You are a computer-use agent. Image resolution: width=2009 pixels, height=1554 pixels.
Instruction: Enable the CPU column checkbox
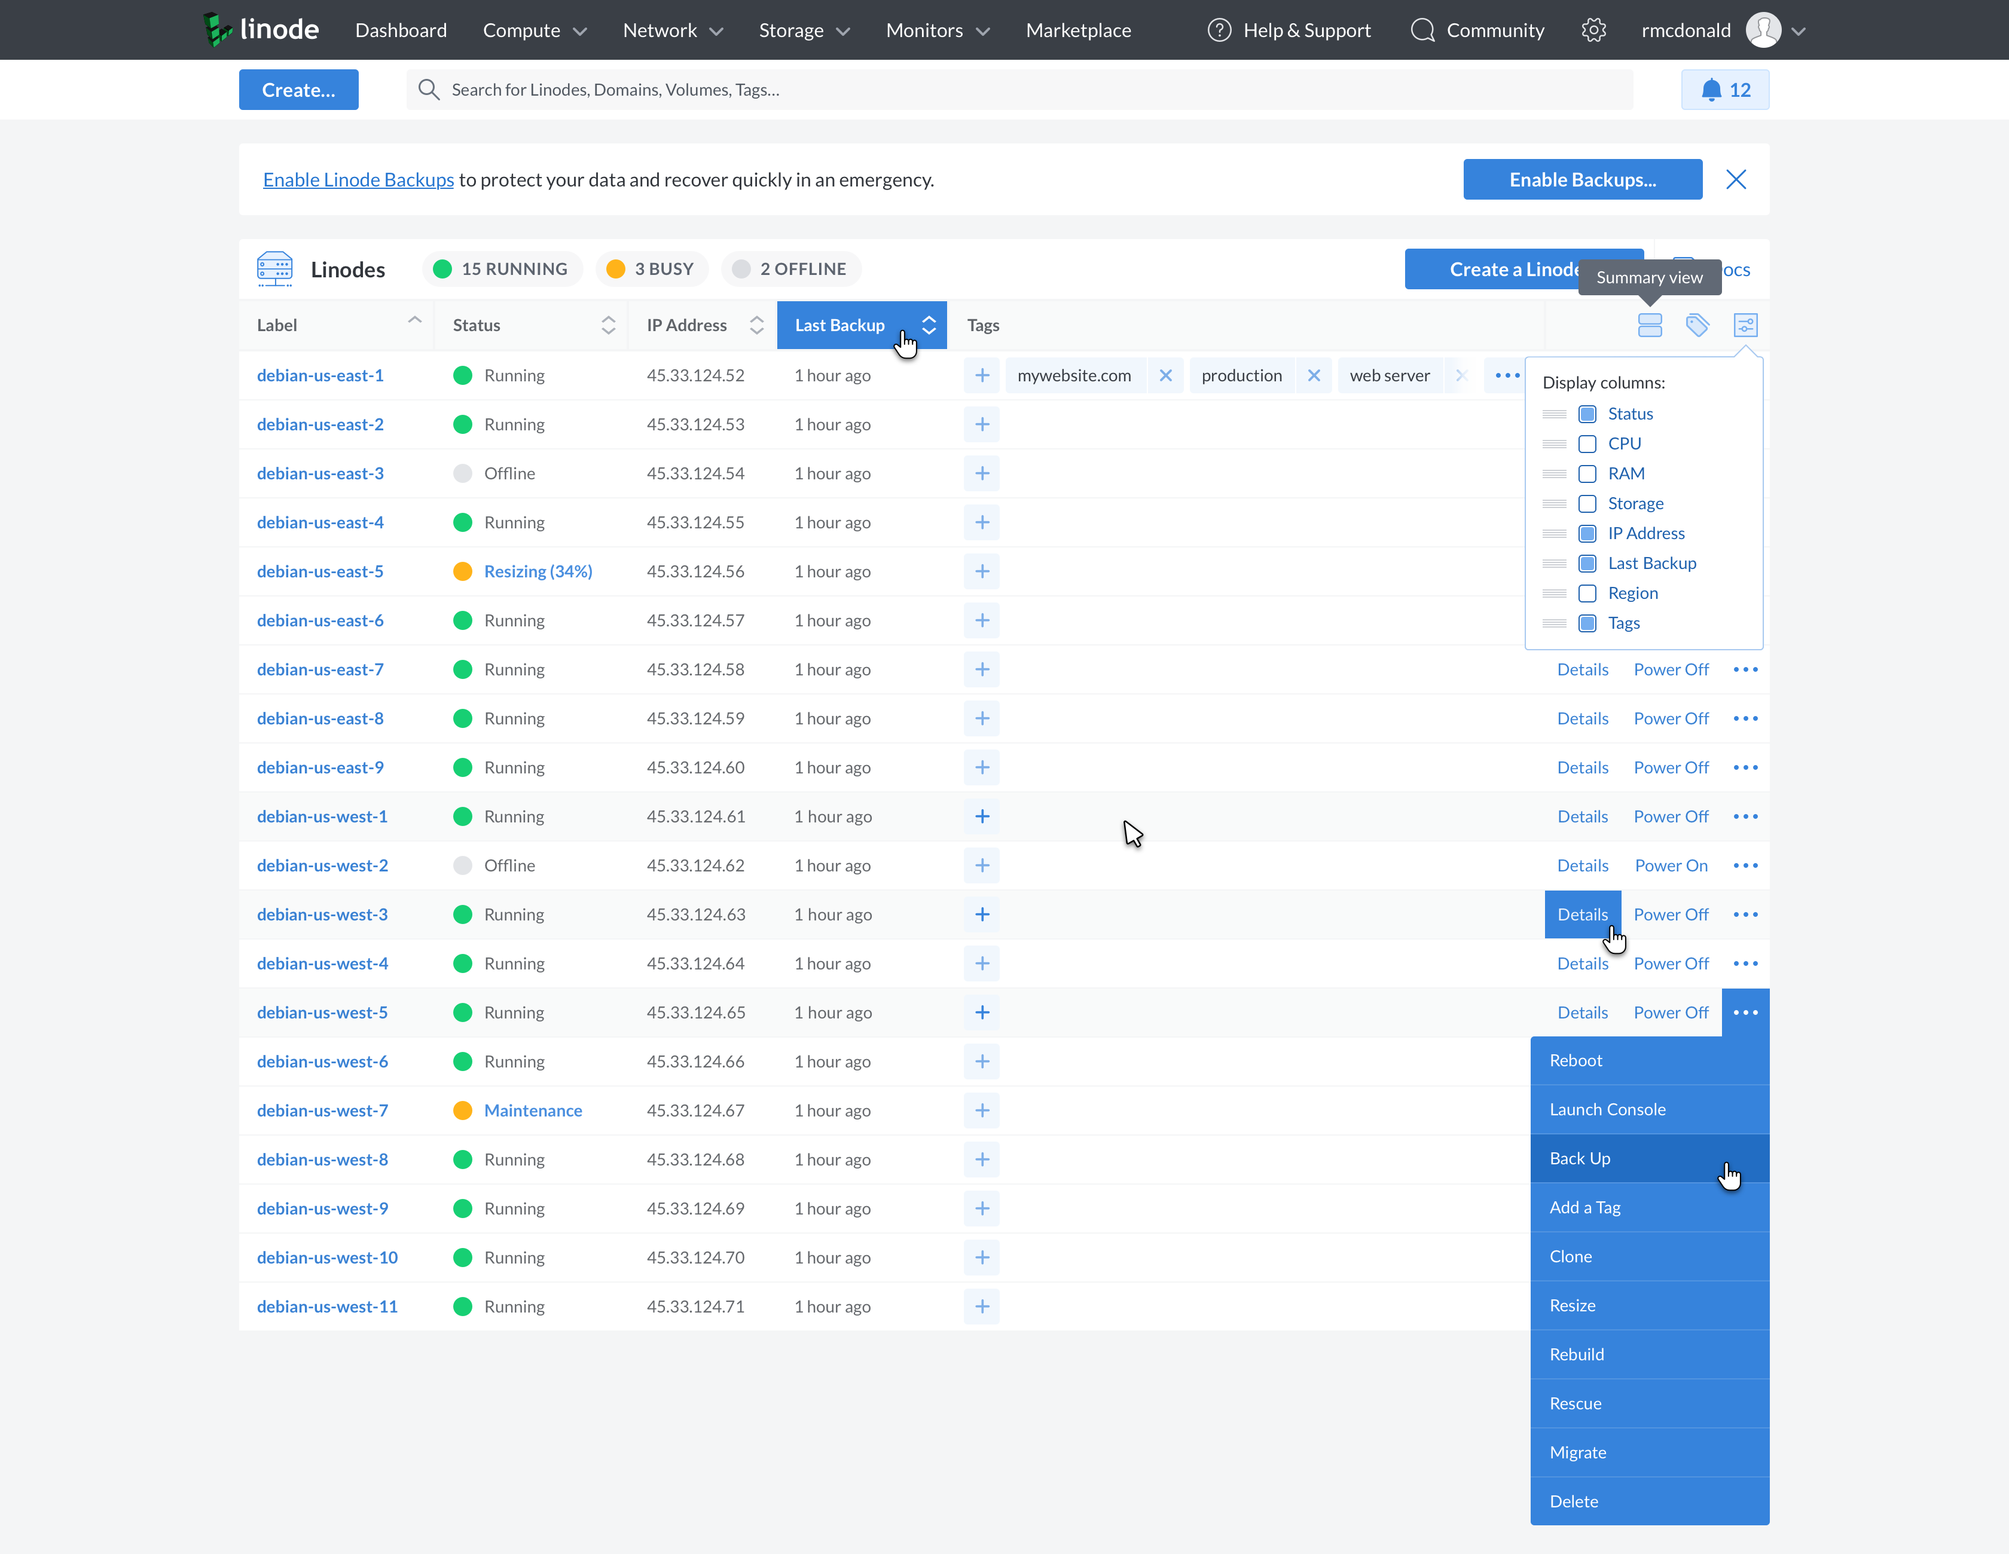tap(1587, 444)
